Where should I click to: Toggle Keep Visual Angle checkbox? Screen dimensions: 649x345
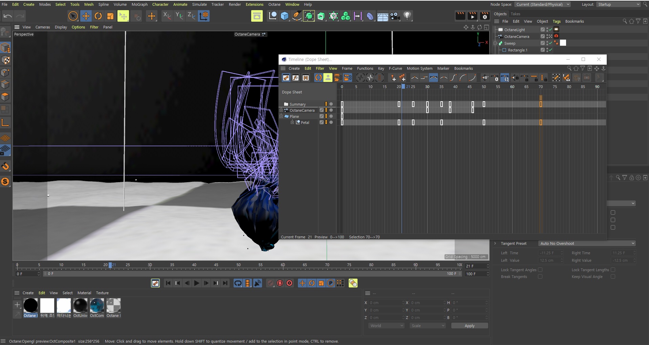click(x=613, y=277)
